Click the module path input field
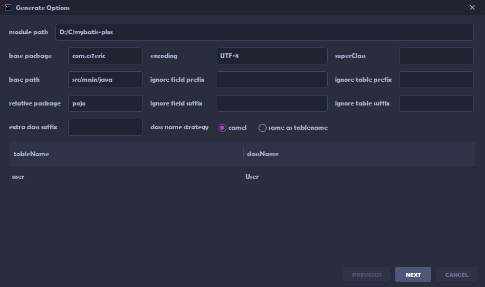 pos(264,32)
